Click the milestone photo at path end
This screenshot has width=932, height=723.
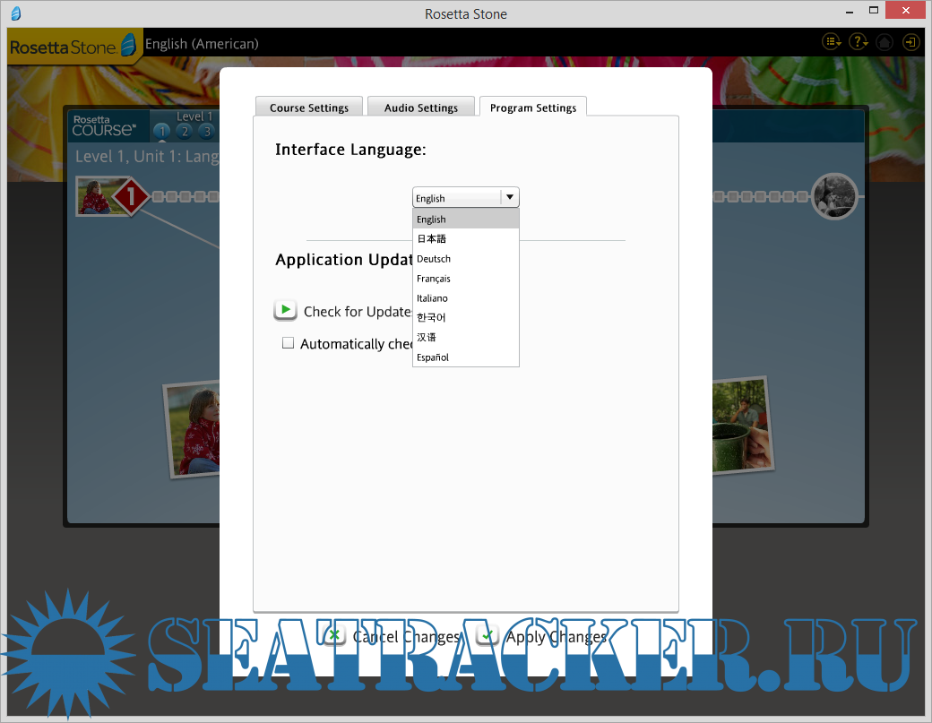tap(834, 196)
